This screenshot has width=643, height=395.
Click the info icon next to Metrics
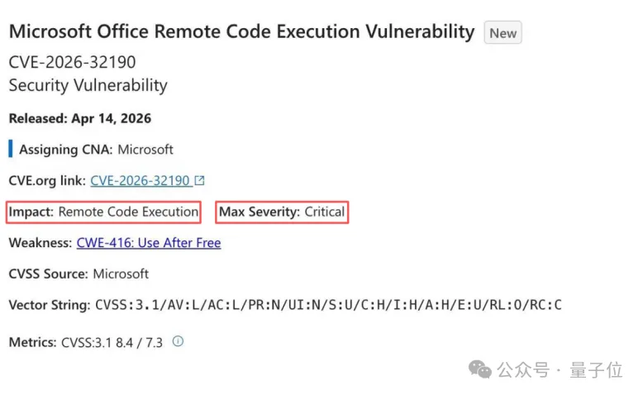tap(178, 341)
